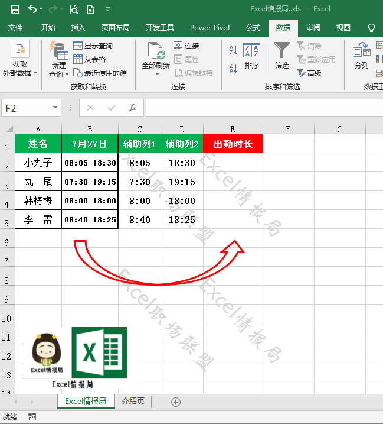Open the 视图 tab
383x424 pixels.
pos(343,28)
